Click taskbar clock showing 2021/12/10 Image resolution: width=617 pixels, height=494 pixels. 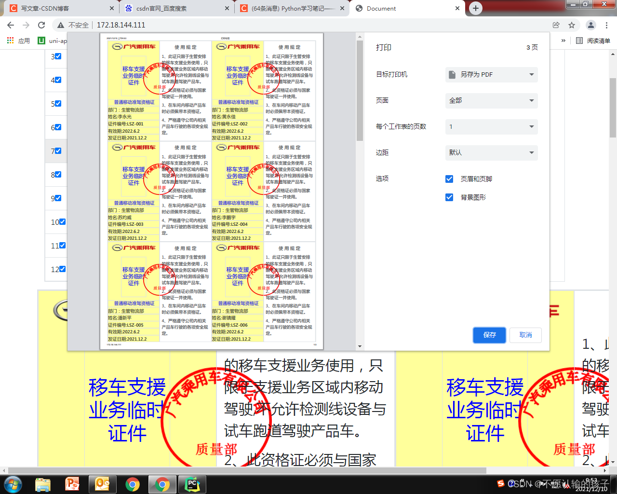tap(591, 484)
